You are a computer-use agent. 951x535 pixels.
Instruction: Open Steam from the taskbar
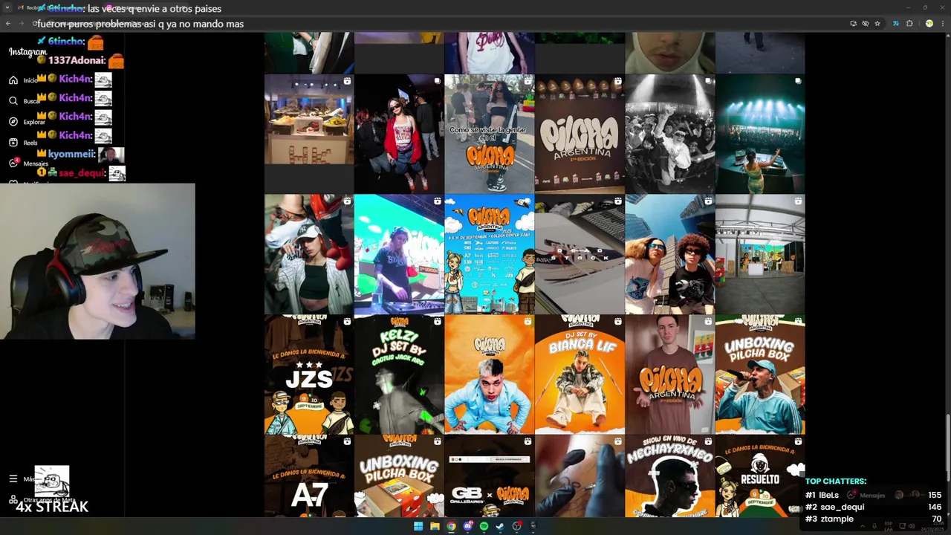[500, 526]
